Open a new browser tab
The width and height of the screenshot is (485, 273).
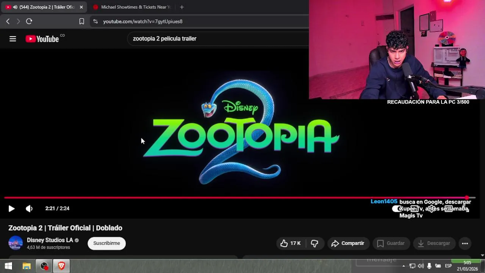point(182,7)
